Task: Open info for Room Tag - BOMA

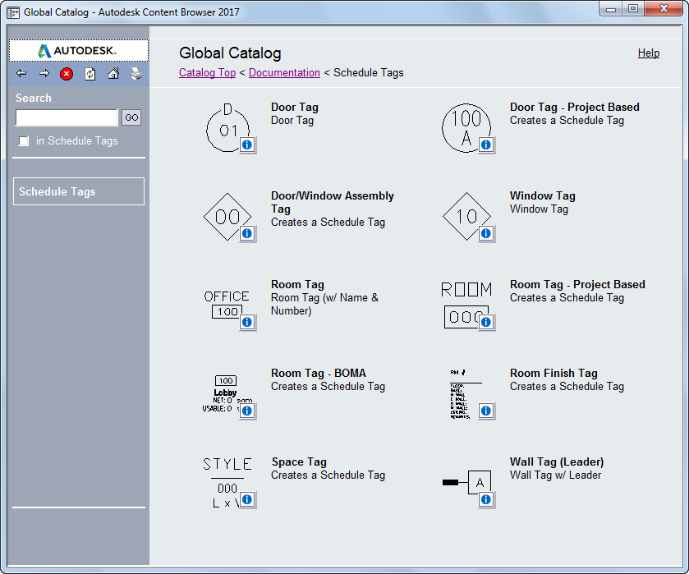Action: coord(247,411)
